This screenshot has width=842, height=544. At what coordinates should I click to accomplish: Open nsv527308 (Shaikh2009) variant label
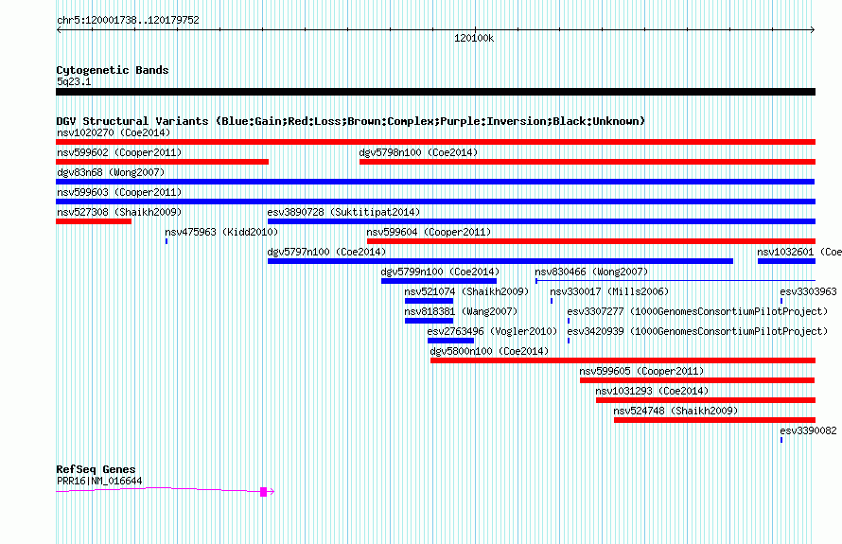(x=119, y=212)
